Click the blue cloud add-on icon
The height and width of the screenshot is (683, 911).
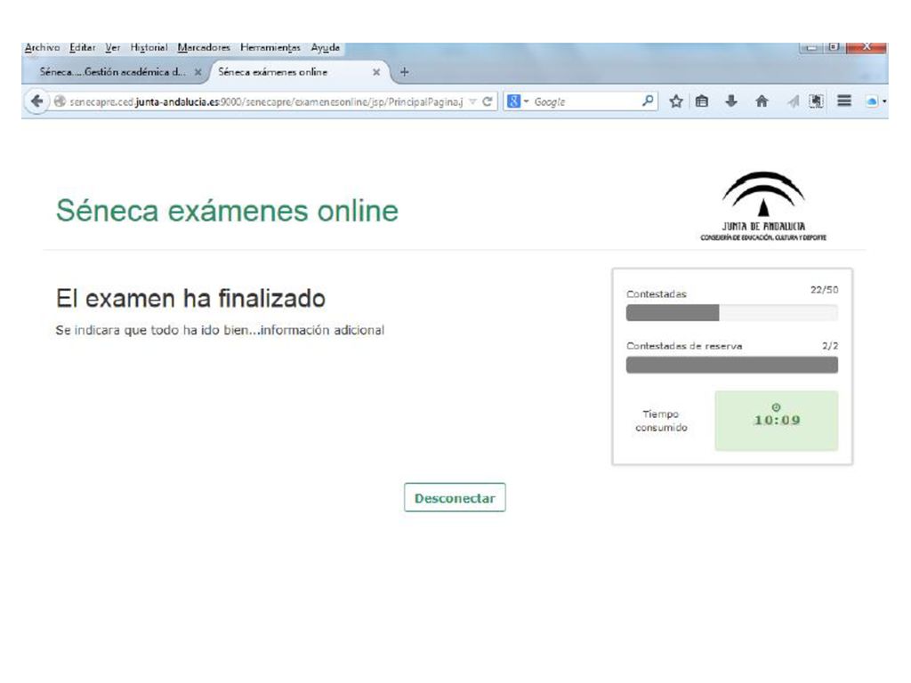(872, 101)
